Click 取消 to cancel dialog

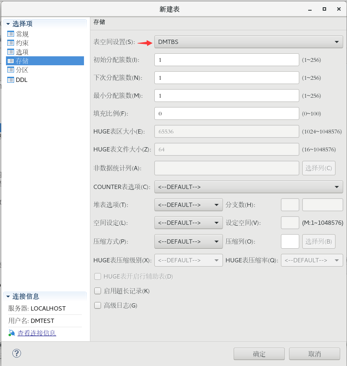click(315, 354)
